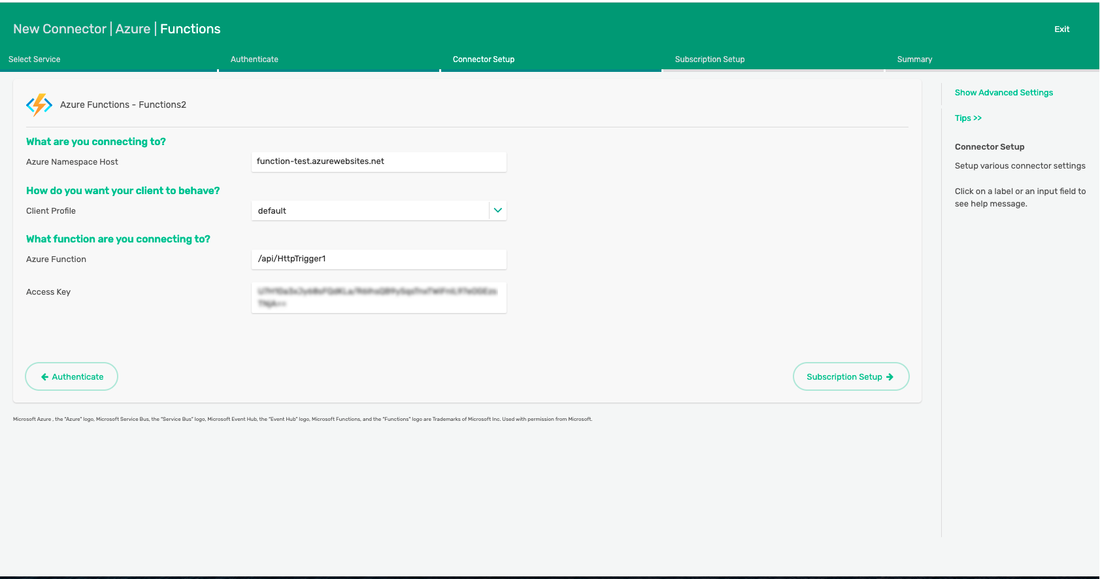Expand the Client Profile dropdown chevron
The width and height of the screenshot is (1100, 579).
click(497, 210)
